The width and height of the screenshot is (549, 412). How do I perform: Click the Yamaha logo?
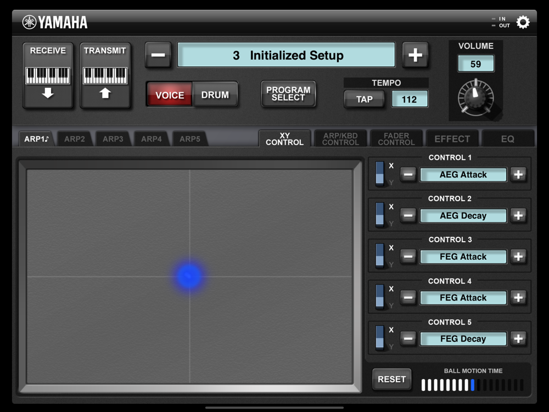[55, 23]
